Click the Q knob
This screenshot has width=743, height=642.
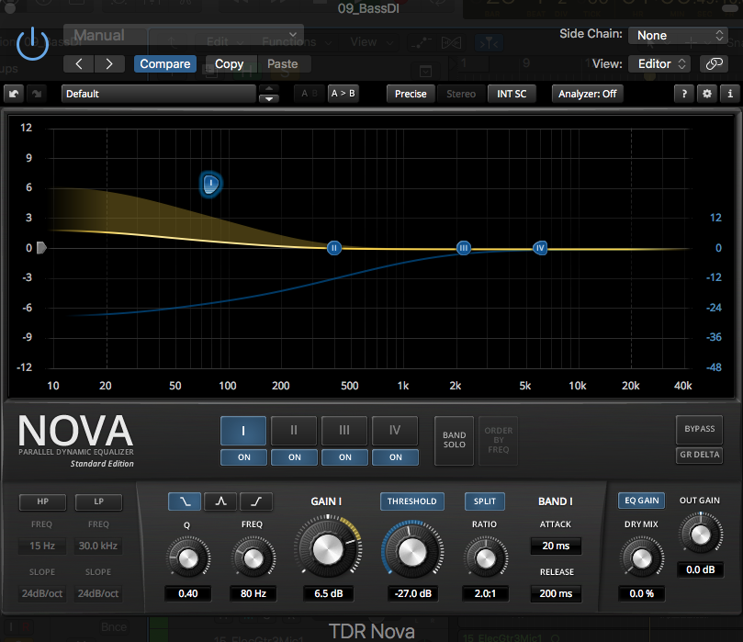pos(188,558)
